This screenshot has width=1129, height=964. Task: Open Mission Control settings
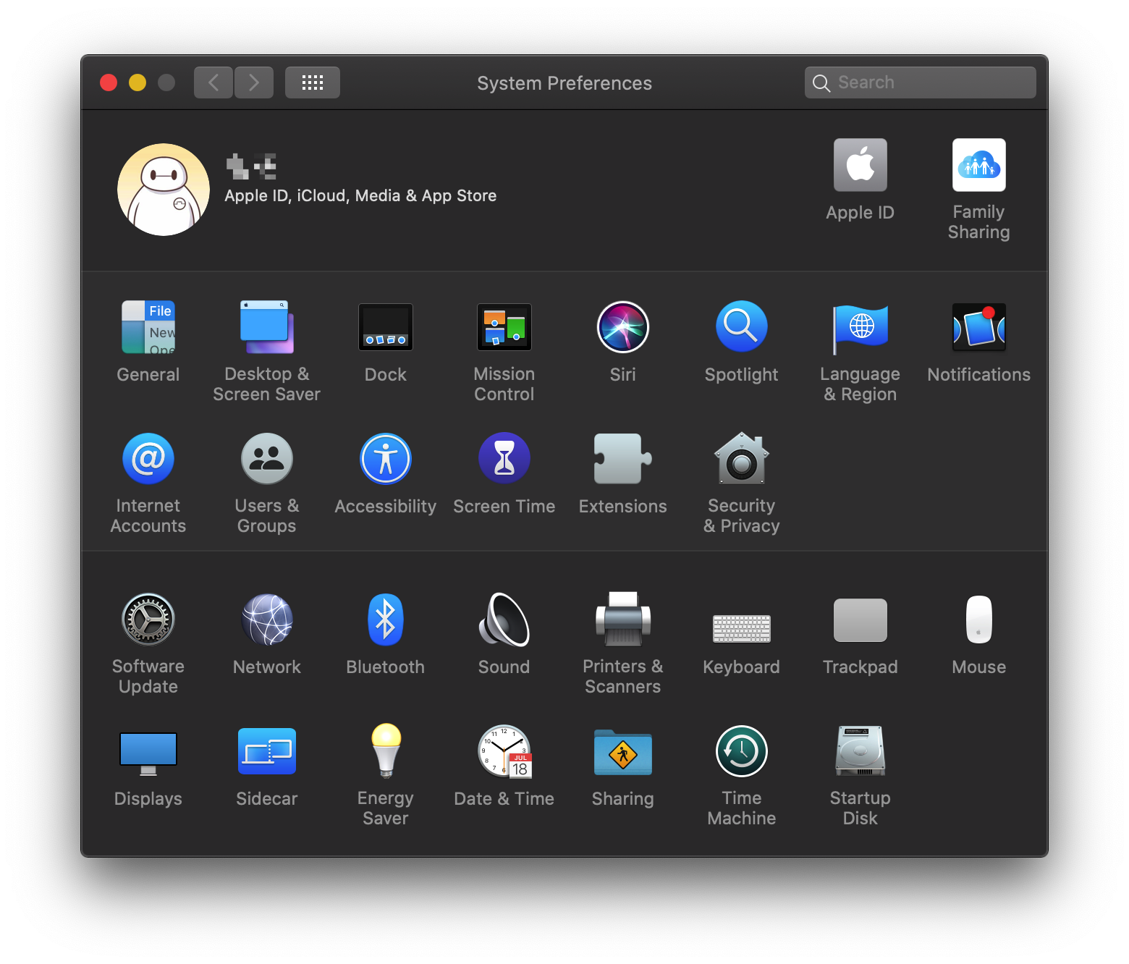click(x=504, y=327)
